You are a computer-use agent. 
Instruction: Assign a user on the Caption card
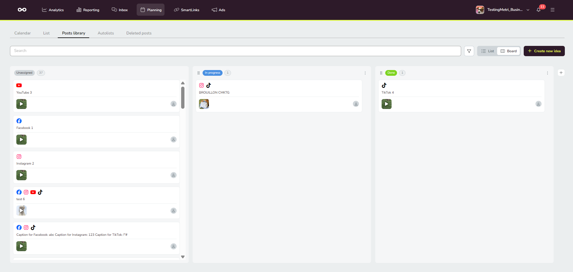pyautogui.click(x=174, y=246)
